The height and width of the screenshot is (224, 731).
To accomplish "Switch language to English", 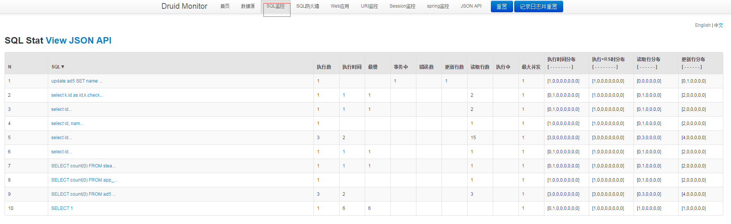I will click(x=703, y=25).
